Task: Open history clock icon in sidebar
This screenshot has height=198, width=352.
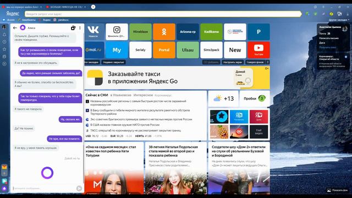Action: point(4,42)
